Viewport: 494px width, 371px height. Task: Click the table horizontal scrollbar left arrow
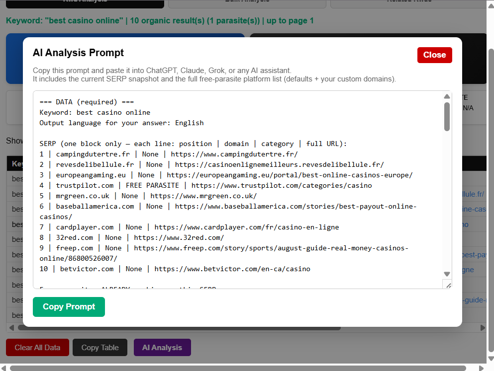tap(11, 328)
